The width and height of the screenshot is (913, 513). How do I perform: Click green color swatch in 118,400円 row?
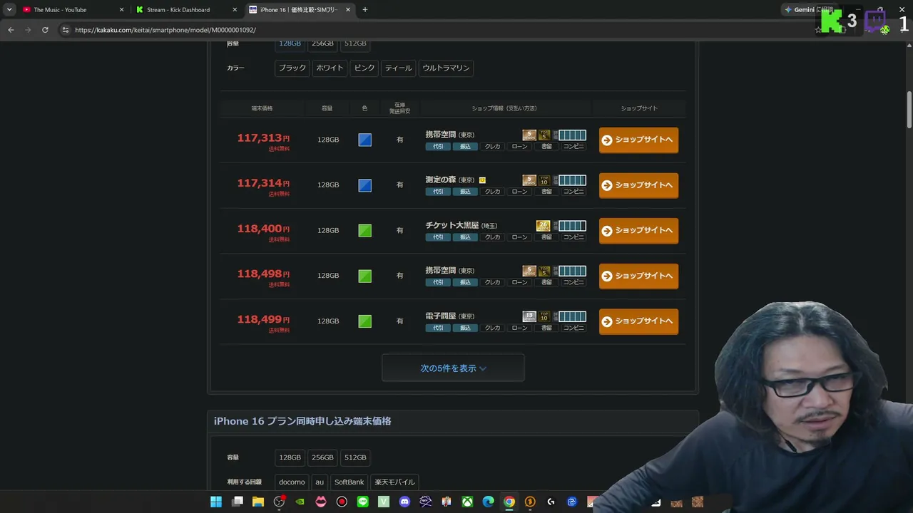pyautogui.click(x=364, y=230)
